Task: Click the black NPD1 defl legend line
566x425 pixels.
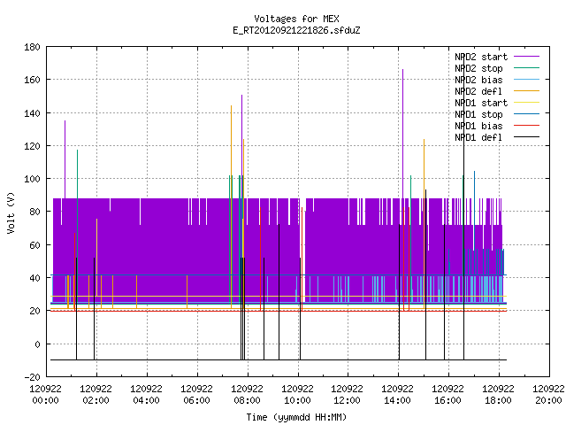Action: tap(526, 137)
